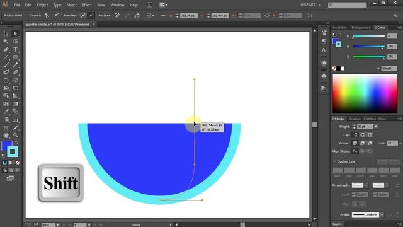
Task: Select the Gradient tool in toolbox
Action: [x=15, y=103]
